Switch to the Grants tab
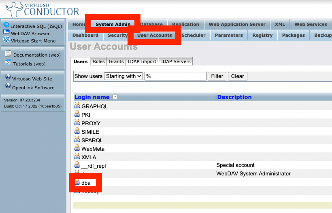Viewport: 332px width, 213px height. (x=116, y=61)
